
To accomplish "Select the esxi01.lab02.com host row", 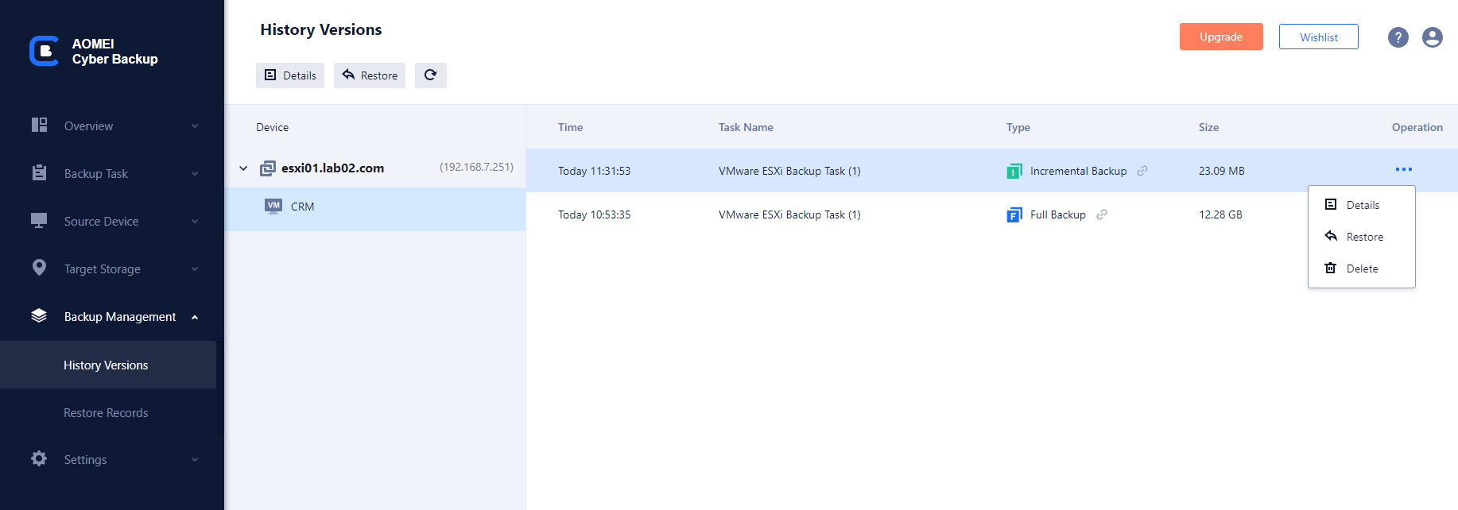I will (375, 168).
